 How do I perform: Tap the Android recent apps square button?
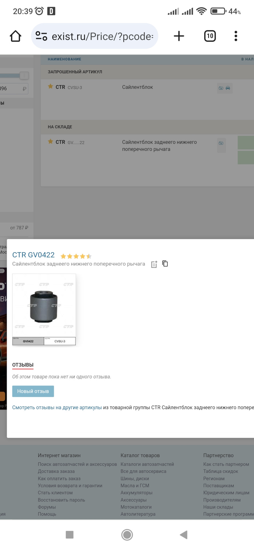[x=70, y=535]
